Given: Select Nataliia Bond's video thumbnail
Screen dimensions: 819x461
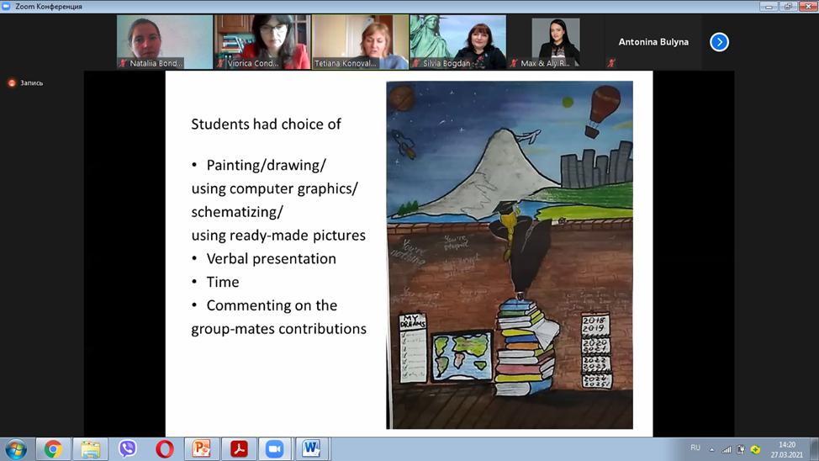Looking at the screenshot, I should click(x=165, y=42).
